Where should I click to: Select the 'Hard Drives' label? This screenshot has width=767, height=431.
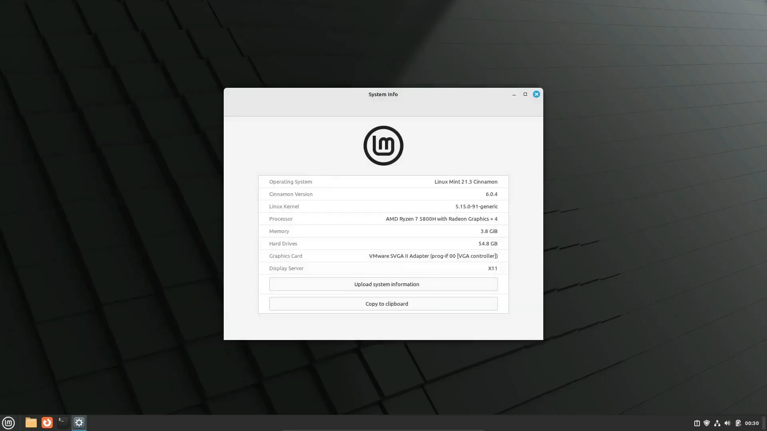[x=283, y=243]
